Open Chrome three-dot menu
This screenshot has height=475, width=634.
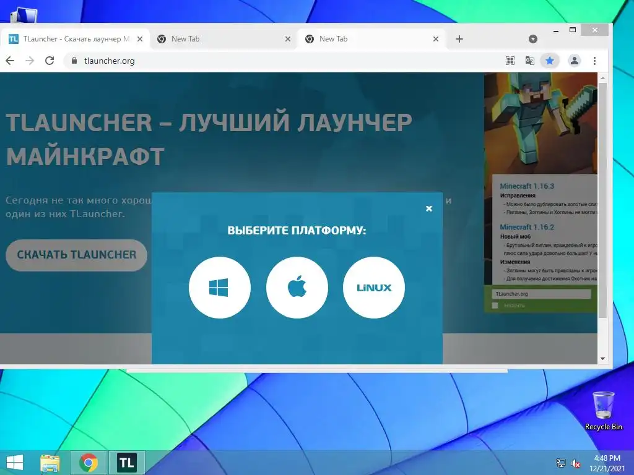(594, 61)
